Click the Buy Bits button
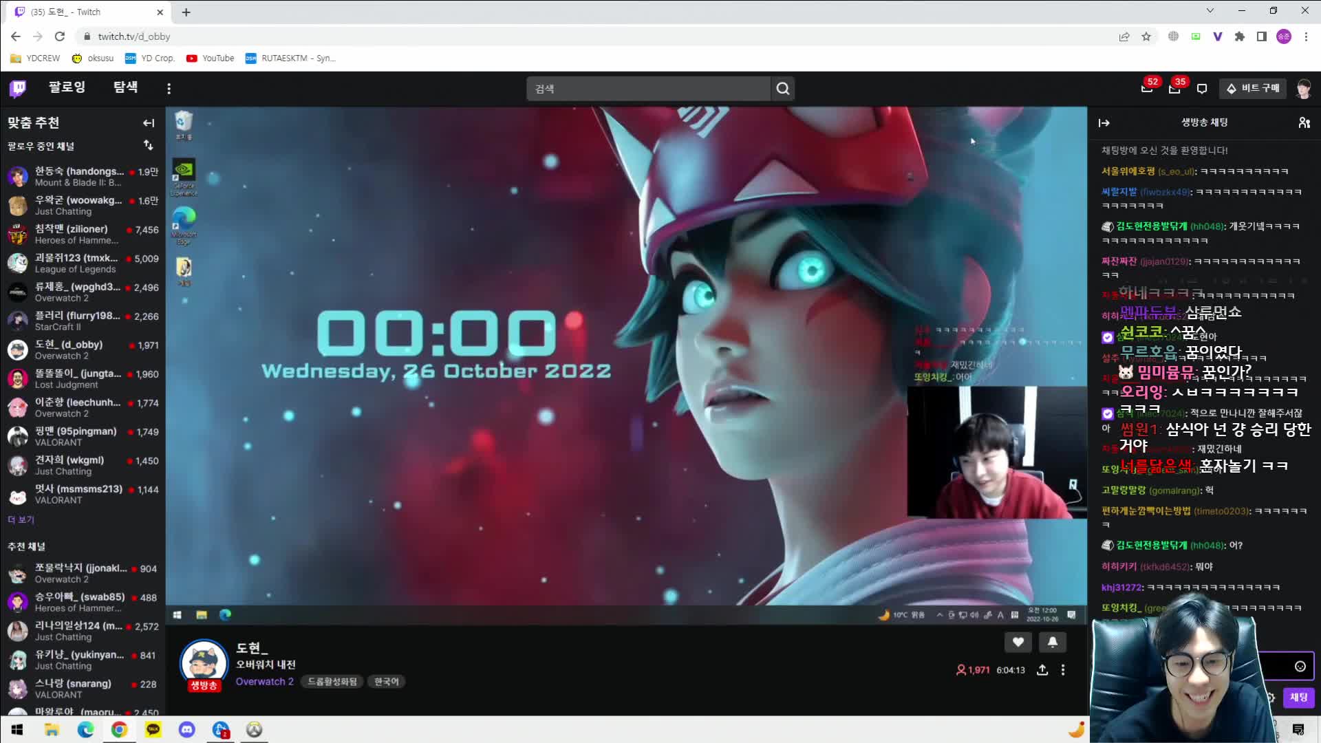 (1253, 88)
